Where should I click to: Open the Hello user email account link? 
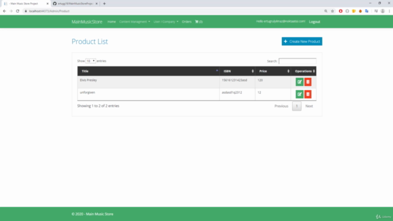(281, 21)
